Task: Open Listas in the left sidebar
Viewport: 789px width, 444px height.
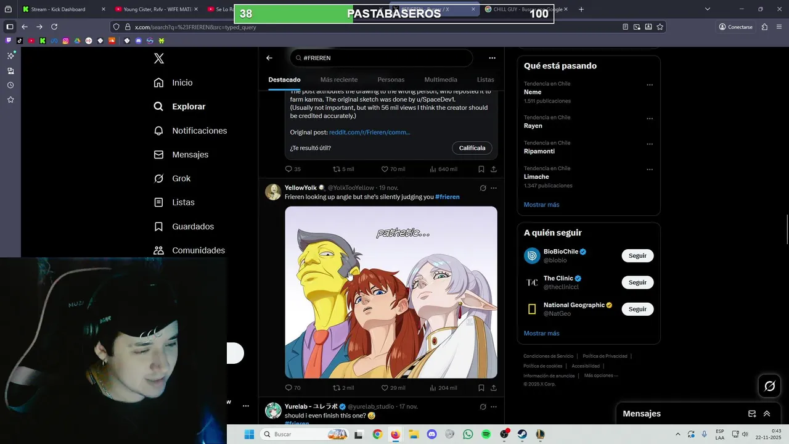Action: (x=174, y=202)
